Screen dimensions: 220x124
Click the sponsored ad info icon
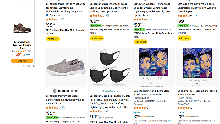(x=34, y=66)
